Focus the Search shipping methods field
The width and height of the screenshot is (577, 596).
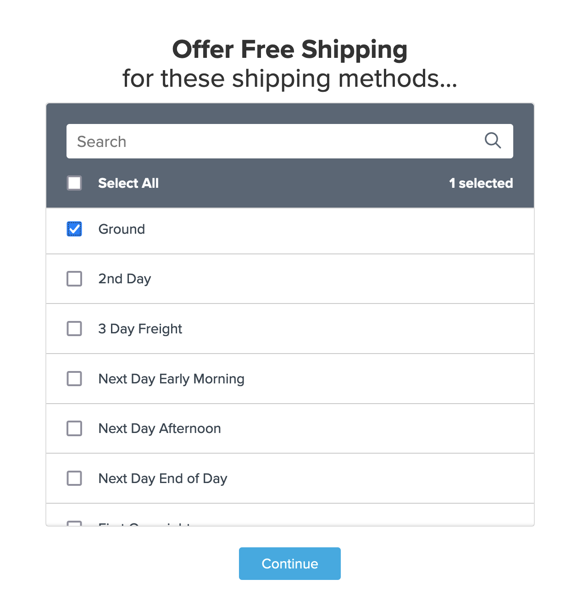point(275,141)
